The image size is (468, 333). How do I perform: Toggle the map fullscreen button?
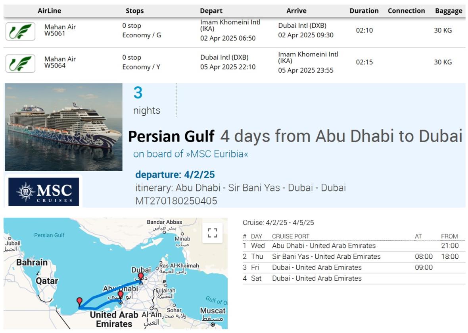[212, 232]
